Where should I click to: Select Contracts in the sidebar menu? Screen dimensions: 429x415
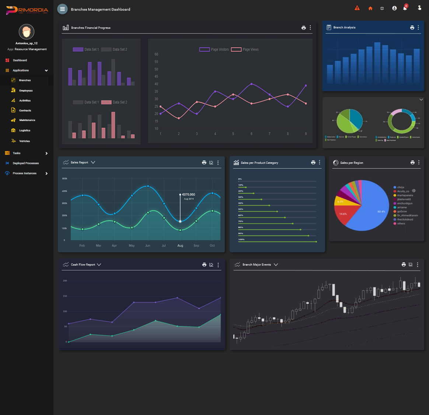(x=25, y=110)
